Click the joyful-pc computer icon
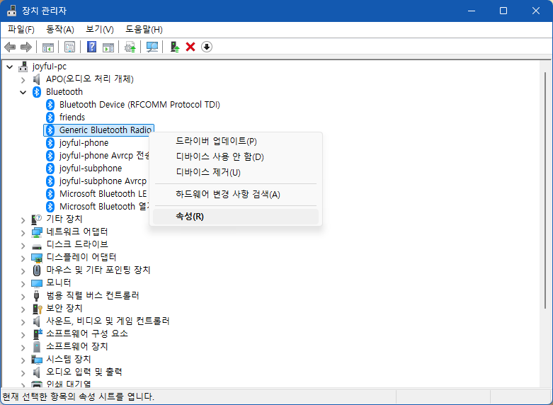 coord(23,67)
